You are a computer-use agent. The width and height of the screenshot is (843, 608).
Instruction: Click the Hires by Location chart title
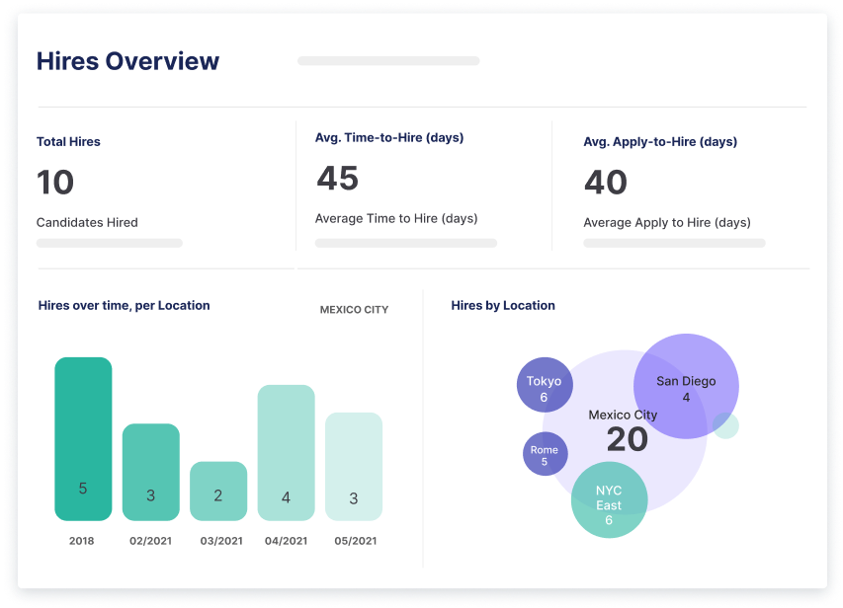503,306
